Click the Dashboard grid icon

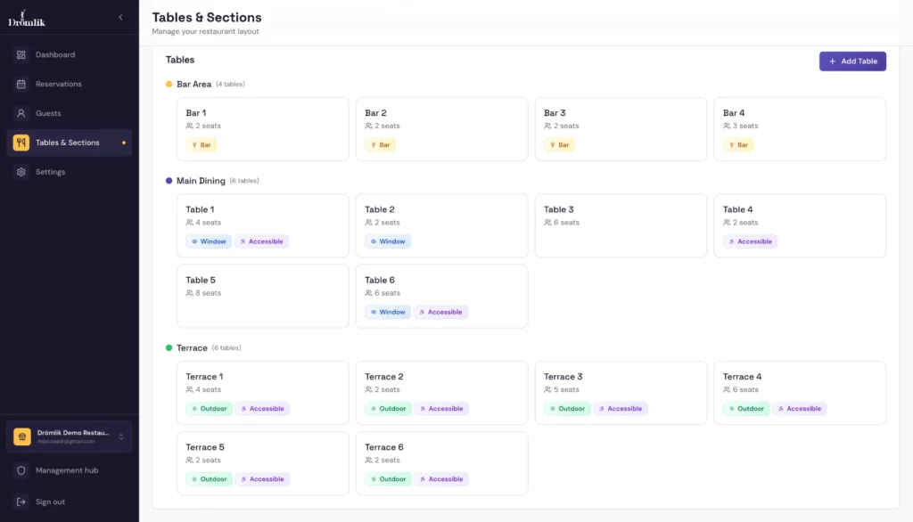click(x=21, y=54)
